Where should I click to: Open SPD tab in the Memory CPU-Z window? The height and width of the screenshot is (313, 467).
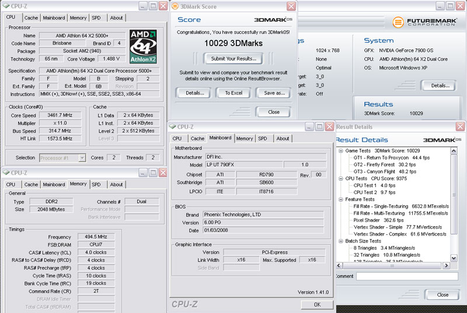tap(96, 185)
